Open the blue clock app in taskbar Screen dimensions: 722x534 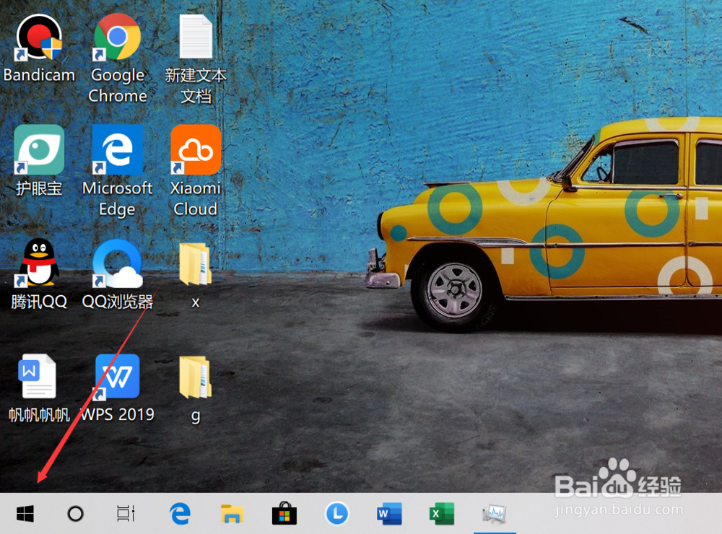click(337, 513)
